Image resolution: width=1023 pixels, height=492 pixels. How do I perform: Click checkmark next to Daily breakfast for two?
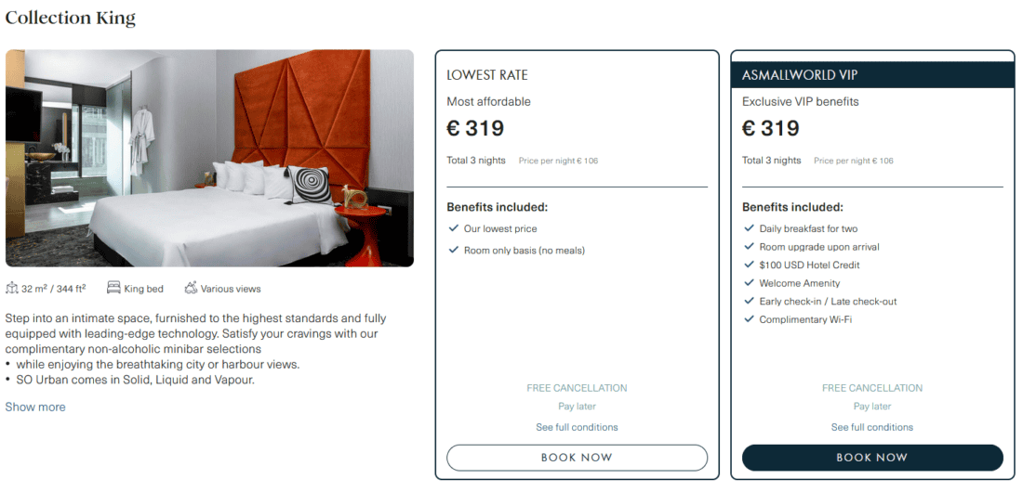749,228
